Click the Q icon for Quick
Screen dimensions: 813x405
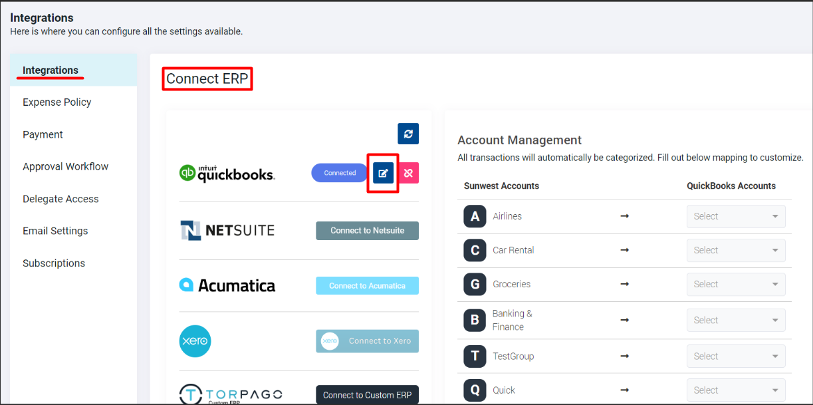click(x=475, y=390)
